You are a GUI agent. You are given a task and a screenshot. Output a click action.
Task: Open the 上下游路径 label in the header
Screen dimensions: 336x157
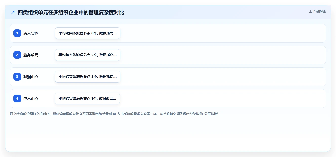click(317, 11)
